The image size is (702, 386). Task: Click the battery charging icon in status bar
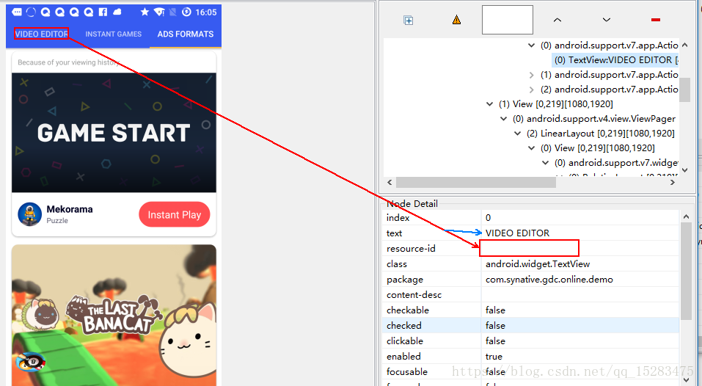[x=187, y=12]
